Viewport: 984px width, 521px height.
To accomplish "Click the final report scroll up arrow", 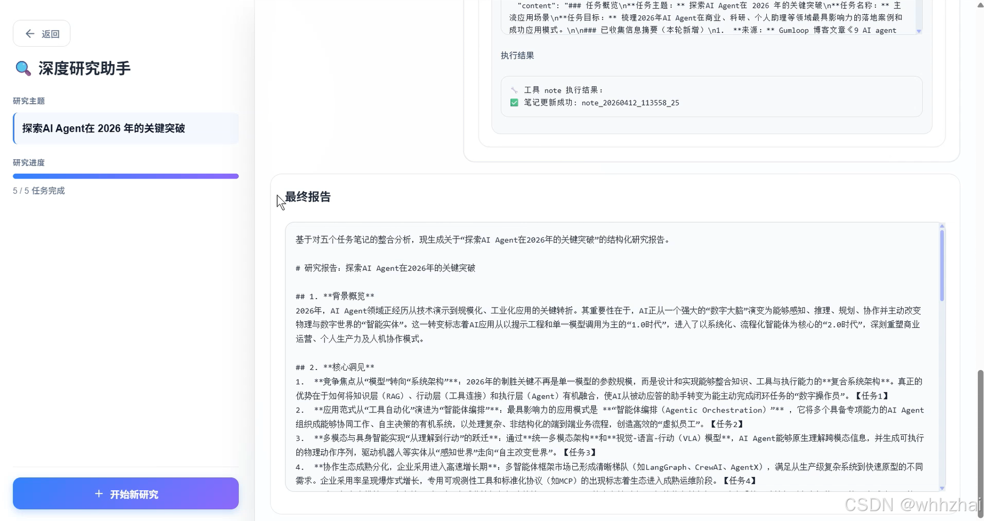I will (x=942, y=226).
